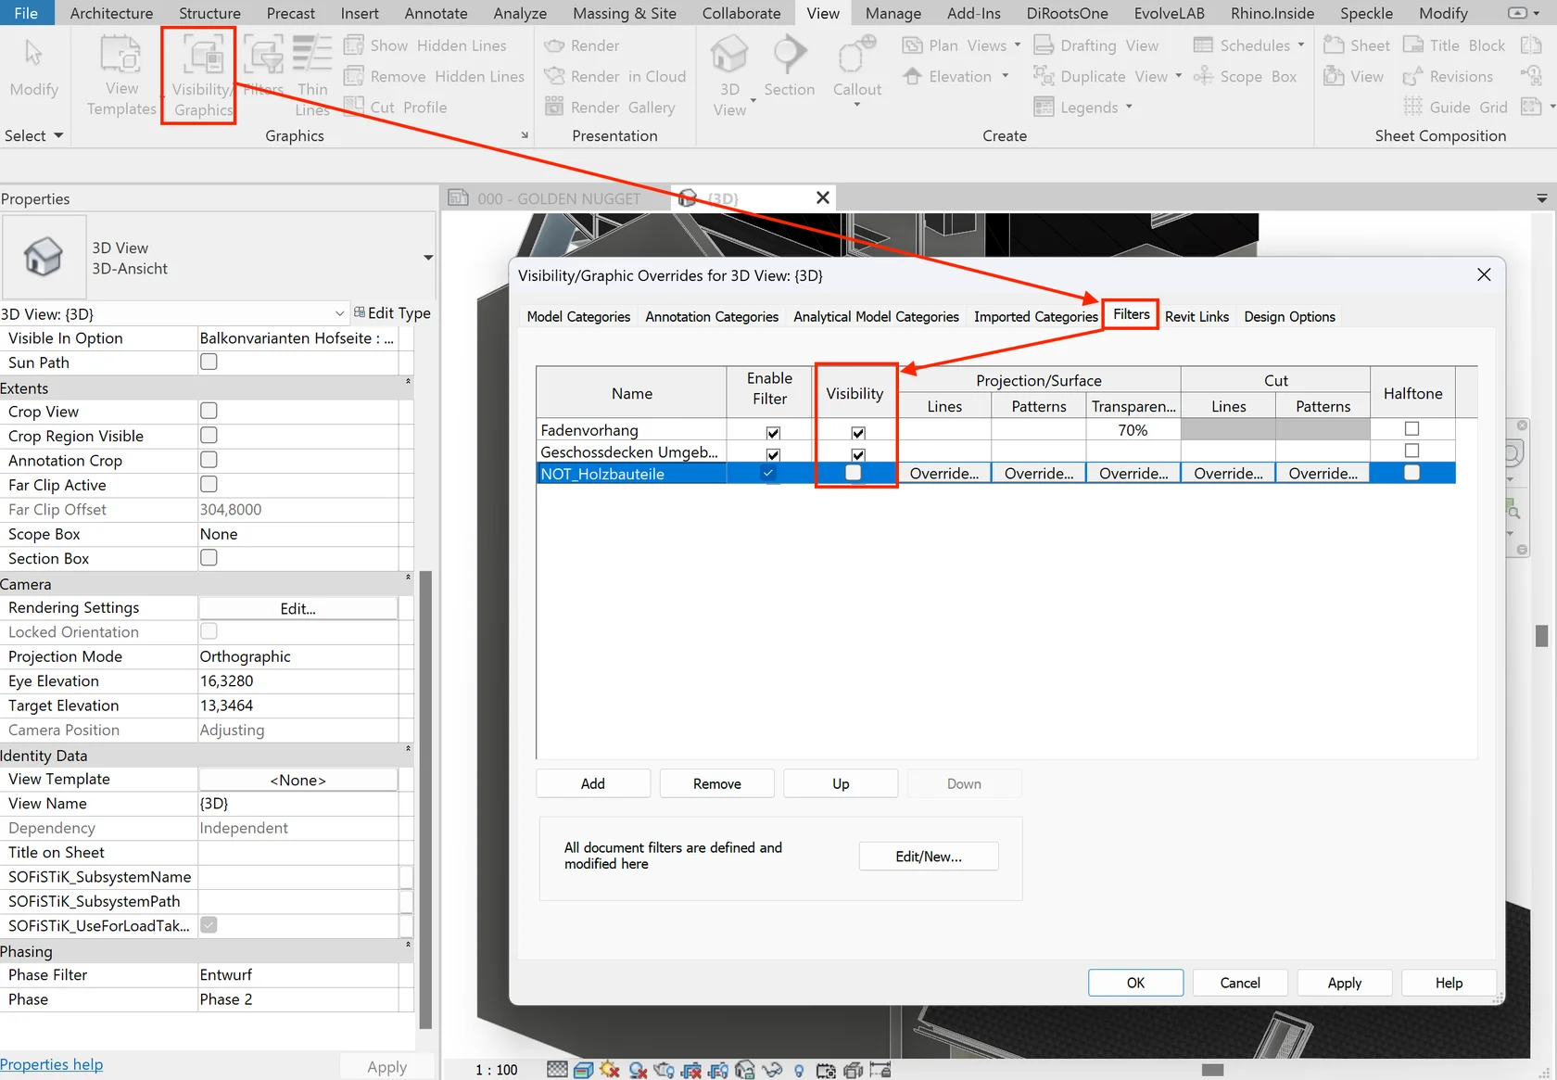Check the Crop View property checkbox
The image size is (1557, 1080).
209,411
